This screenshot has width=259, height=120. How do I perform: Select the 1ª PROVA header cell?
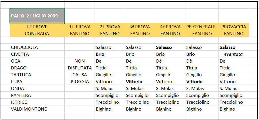click(80, 27)
